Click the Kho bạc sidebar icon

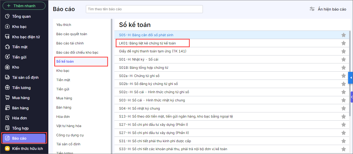[7, 27]
